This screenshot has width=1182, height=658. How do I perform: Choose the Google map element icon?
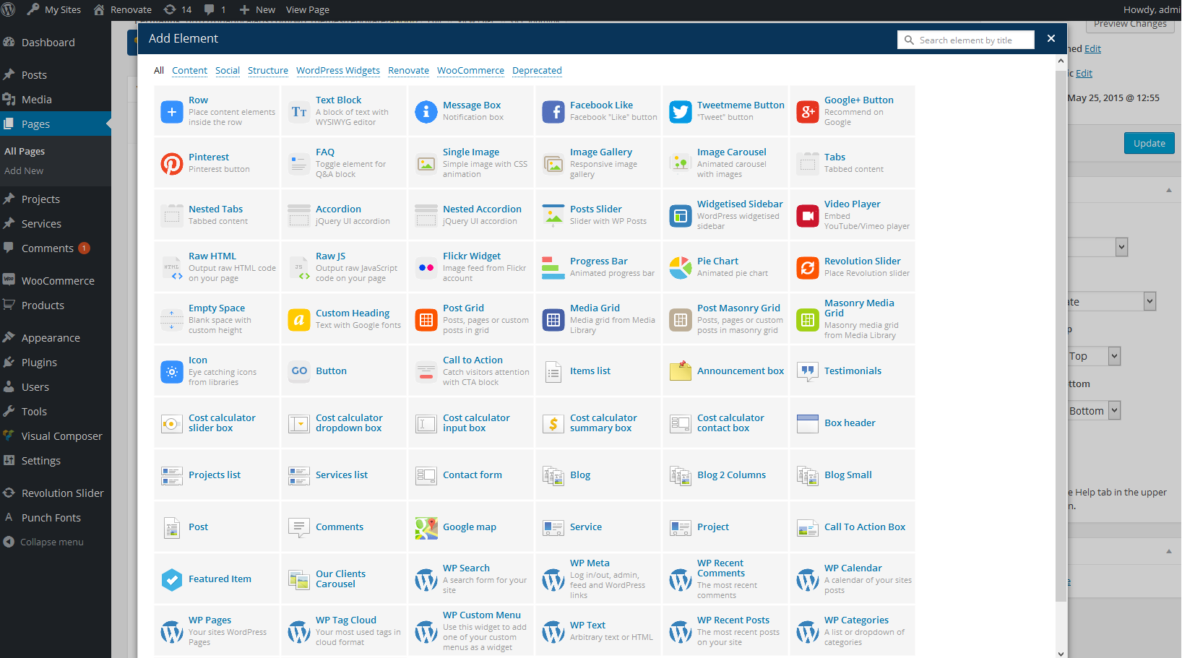426,528
